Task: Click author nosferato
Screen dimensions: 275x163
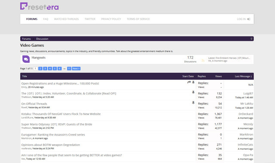Action: [x=26, y=148]
